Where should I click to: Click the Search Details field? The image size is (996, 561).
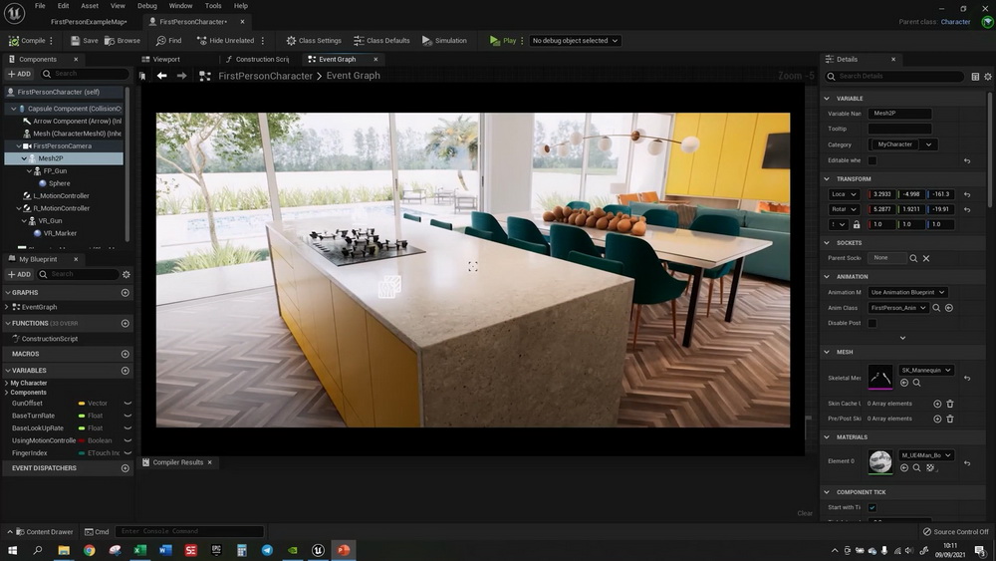click(894, 77)
